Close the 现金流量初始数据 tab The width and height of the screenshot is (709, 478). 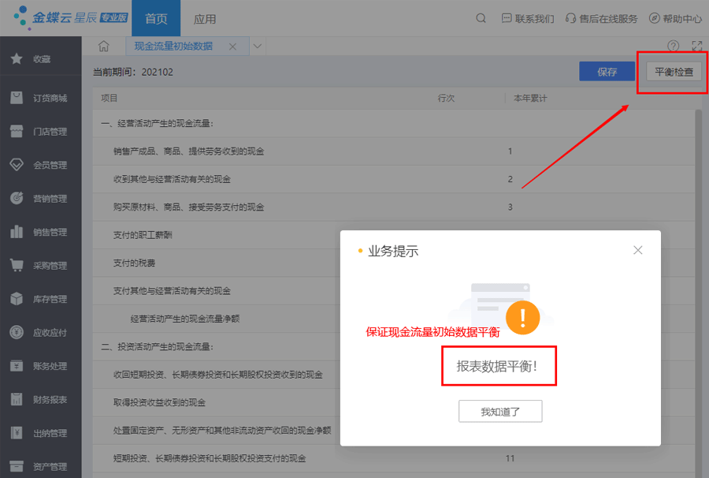click(x=232, y=47)
